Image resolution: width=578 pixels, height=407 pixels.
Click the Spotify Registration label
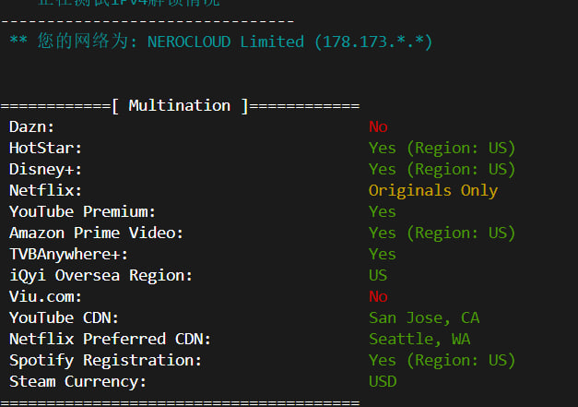coord(106,361)
